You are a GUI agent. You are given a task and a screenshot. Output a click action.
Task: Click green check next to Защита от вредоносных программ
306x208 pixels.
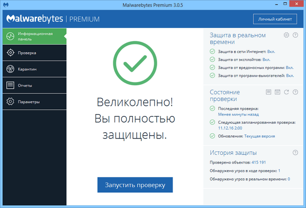[212, 67]
